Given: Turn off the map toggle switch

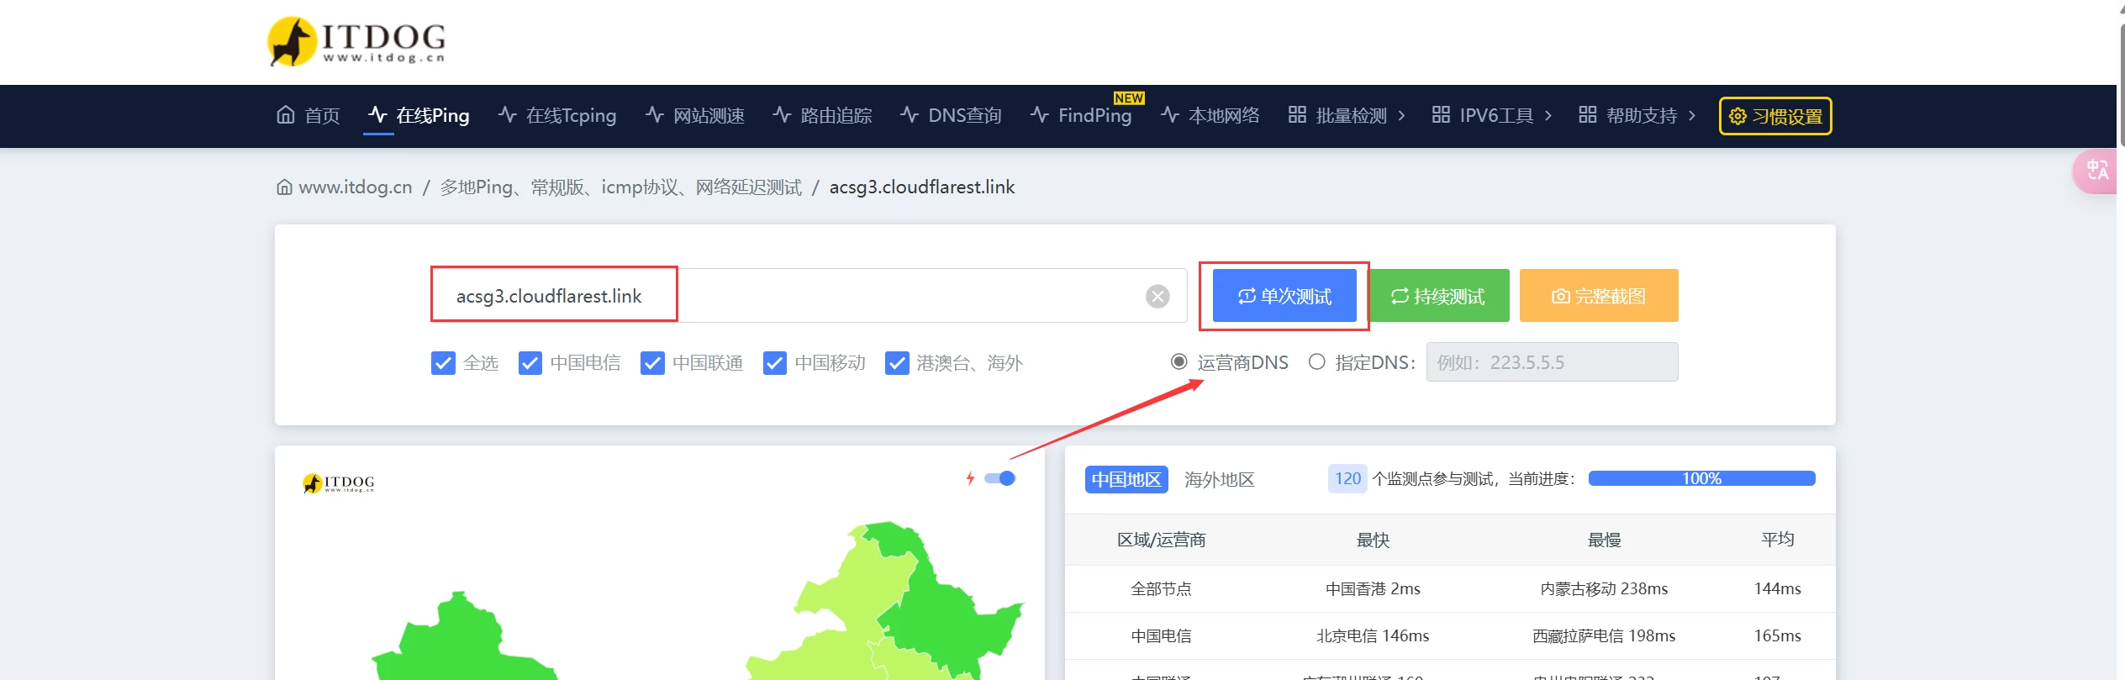Looking at the screenshot, I should (x=1000, y=478).
